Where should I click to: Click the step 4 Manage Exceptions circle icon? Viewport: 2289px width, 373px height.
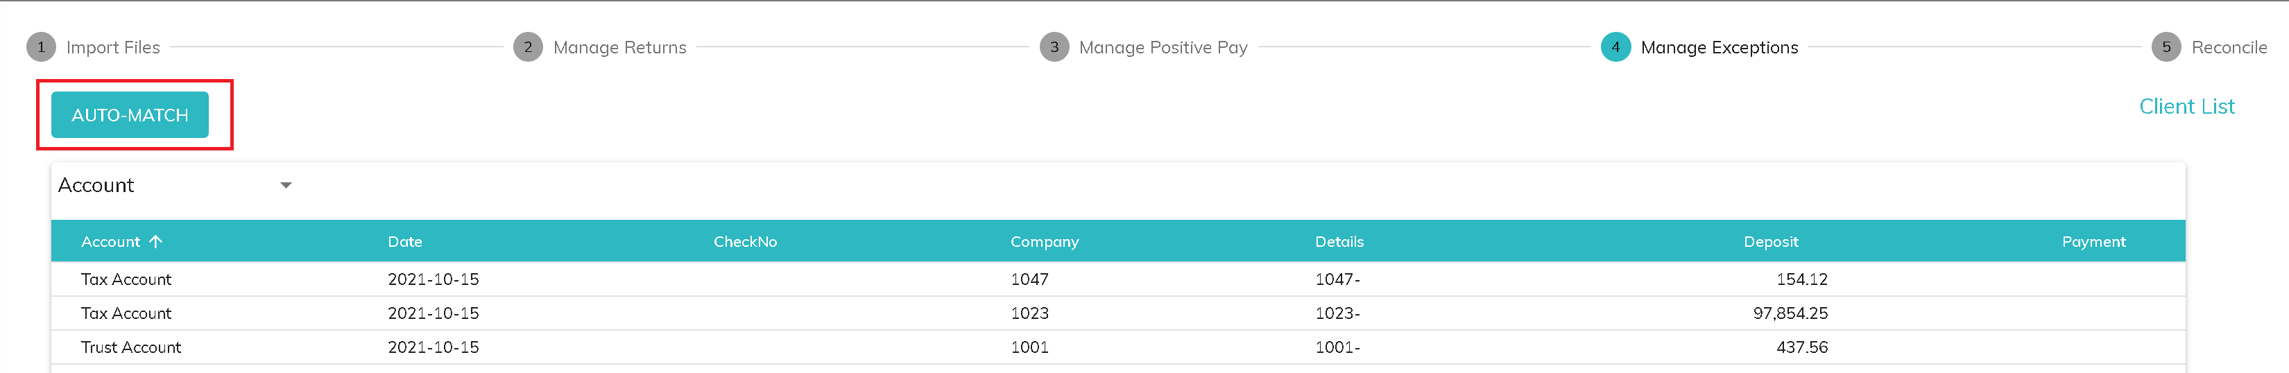[x=1615, y=47]
